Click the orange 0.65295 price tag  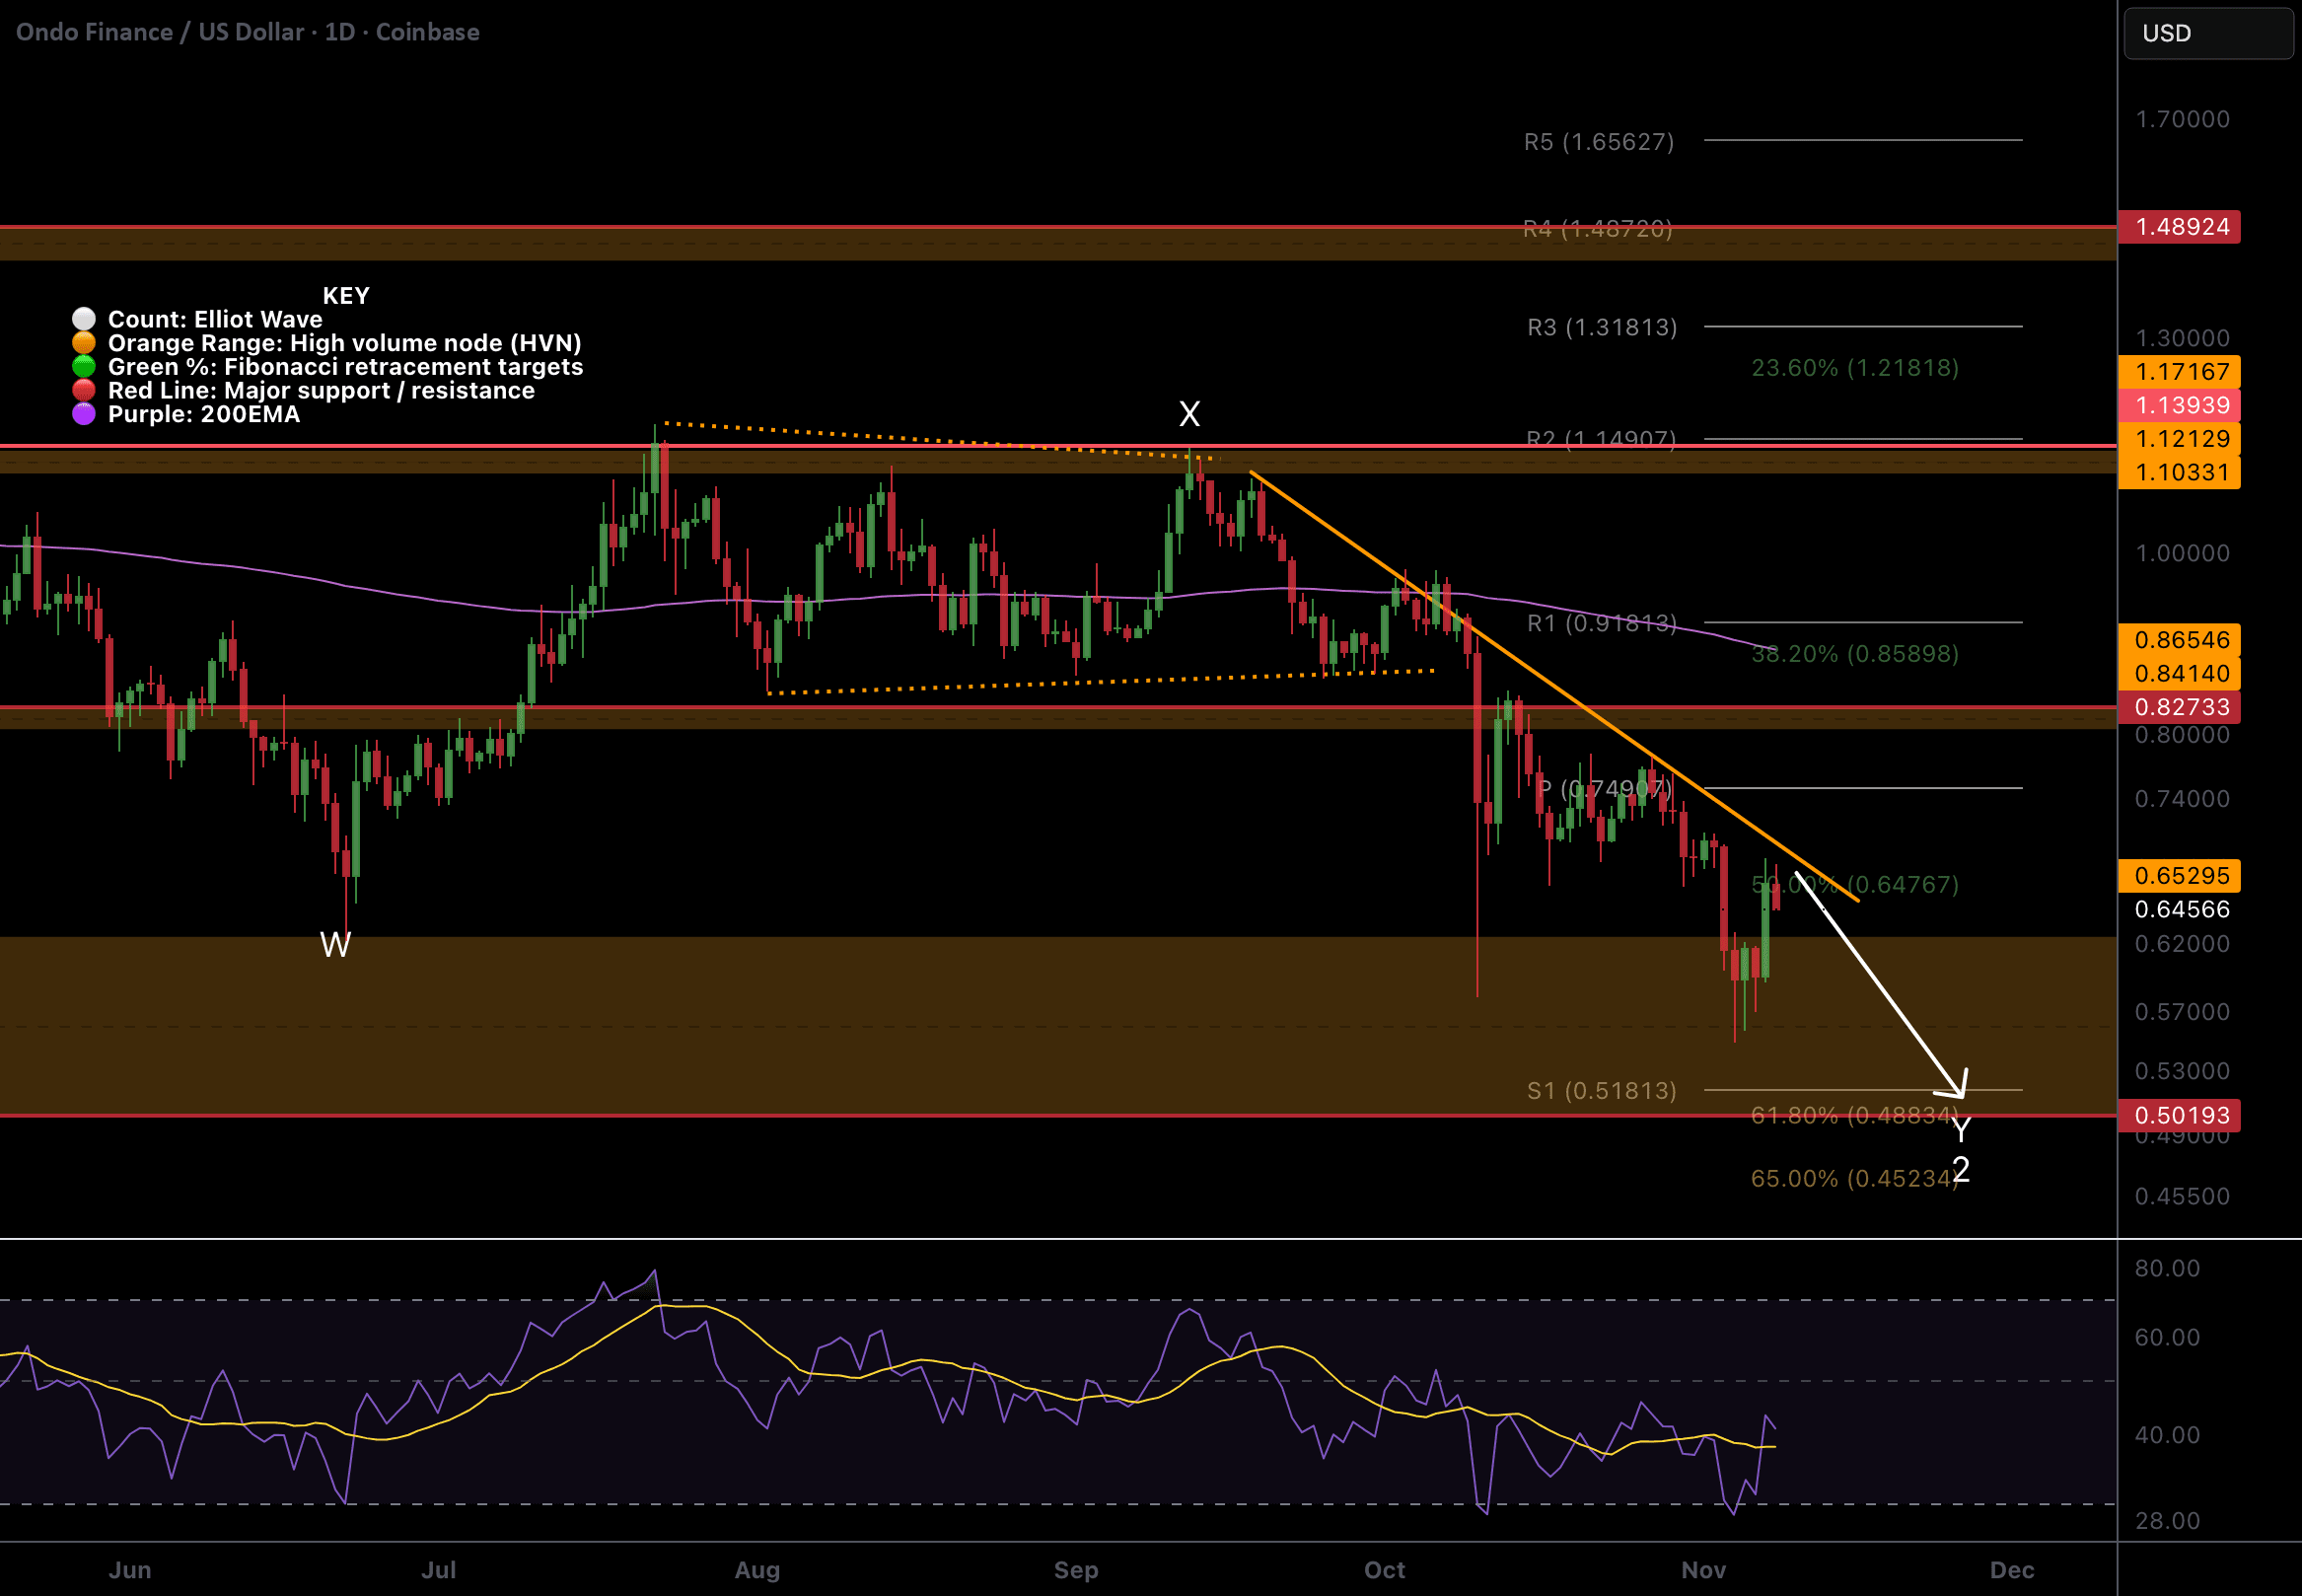tap(2180, 876)
